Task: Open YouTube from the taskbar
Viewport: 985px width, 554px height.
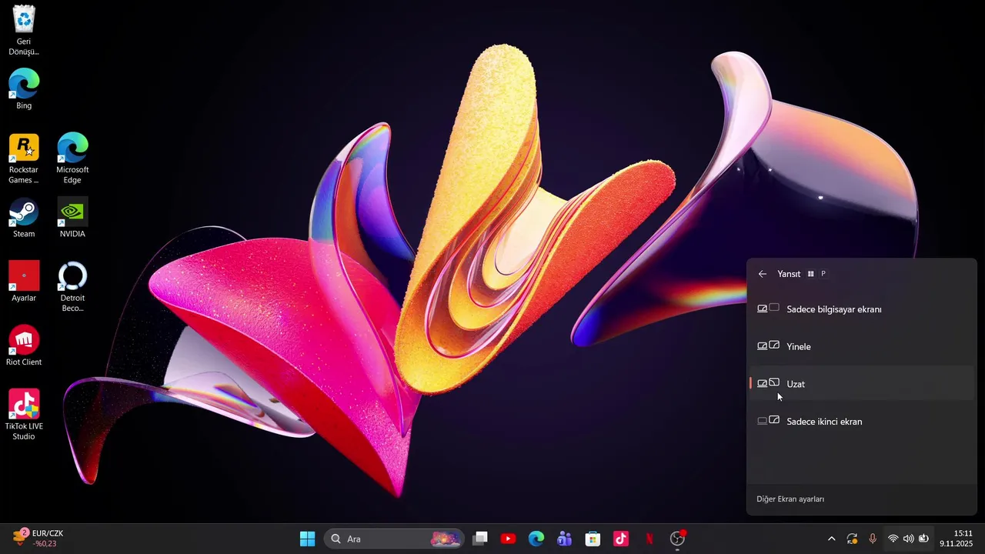Action: 508,539
